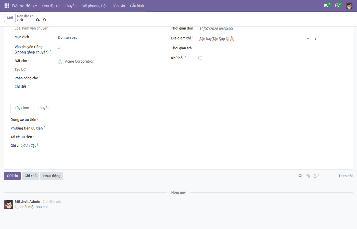
Task: Open the gear actions menu
Action: tap(22, 20)
